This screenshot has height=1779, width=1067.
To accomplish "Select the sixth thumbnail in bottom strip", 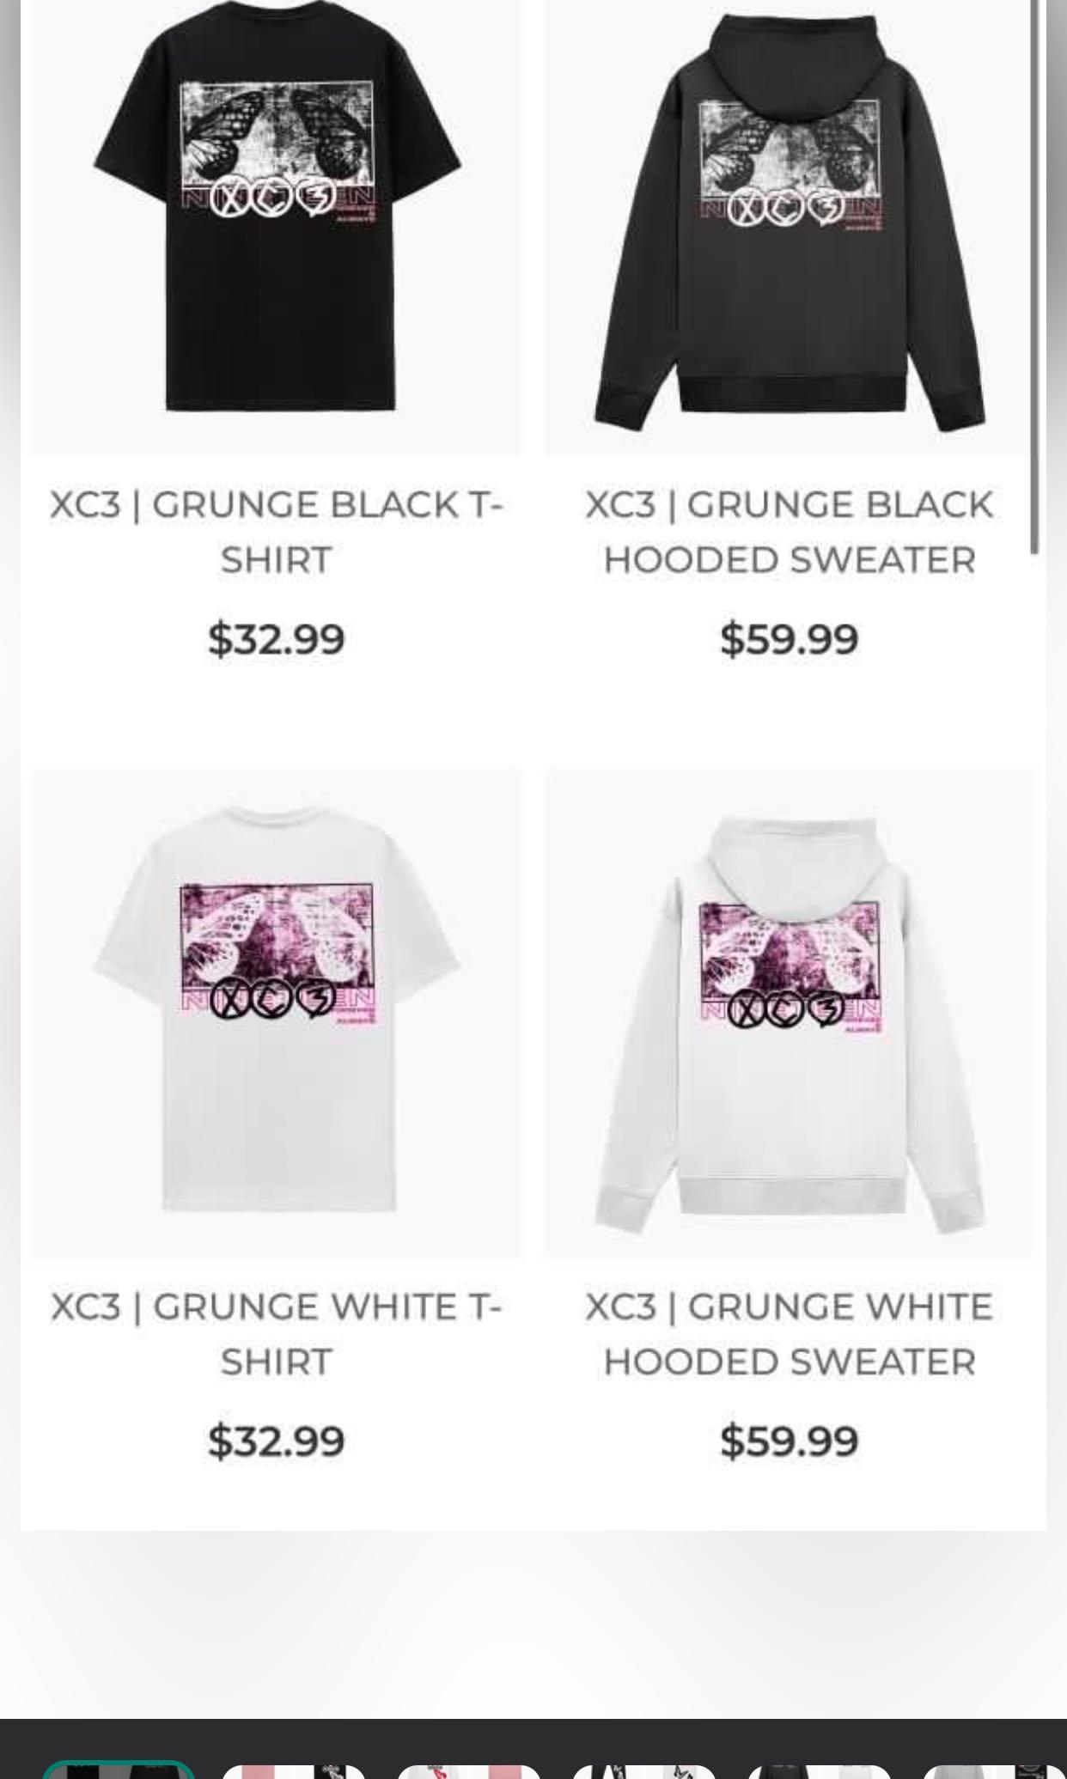I will [994, 1770].
